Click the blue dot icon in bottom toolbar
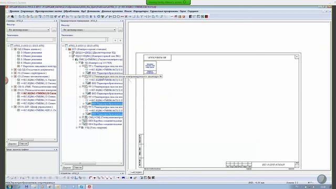 [x=131, y=178]
